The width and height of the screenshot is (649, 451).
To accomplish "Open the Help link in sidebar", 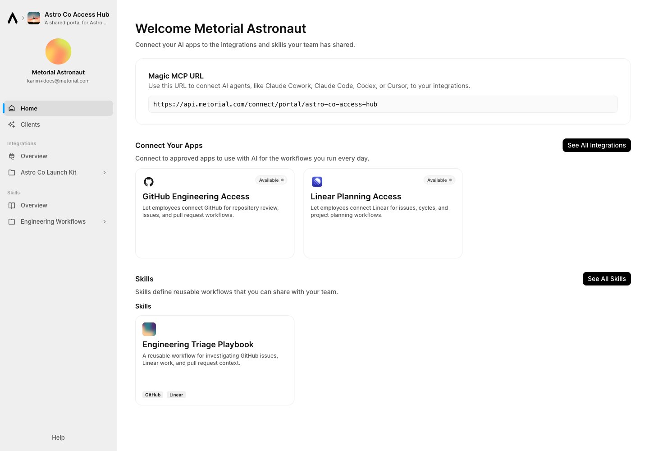I will [x=58, y=437].
